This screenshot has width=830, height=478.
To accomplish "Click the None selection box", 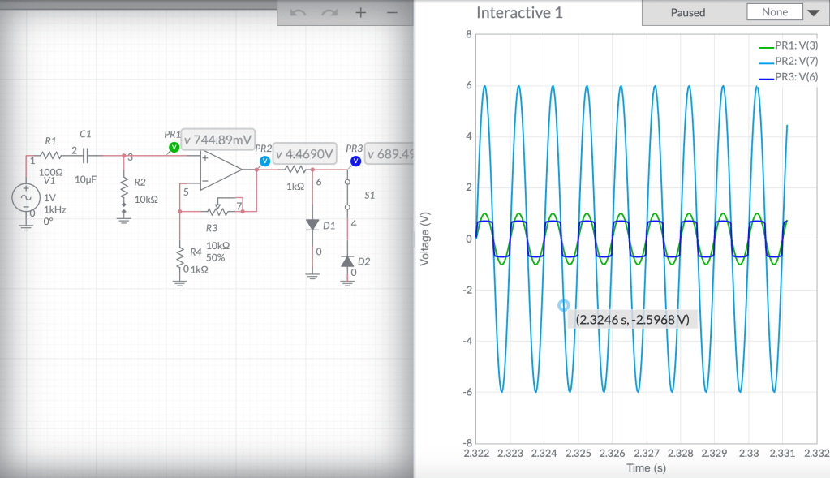I will click(x=775, y=12).
